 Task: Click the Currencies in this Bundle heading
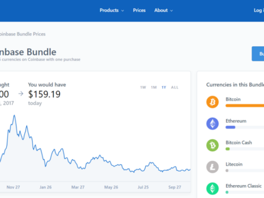[235, 85]
